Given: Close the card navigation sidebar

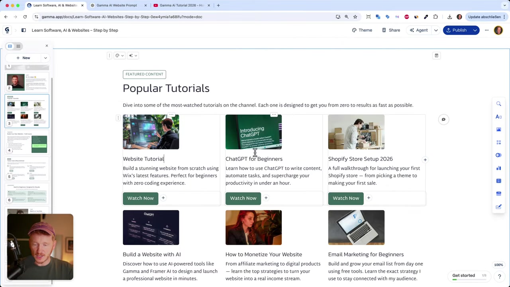Looking at the screenshot, I should pyautogui.click(x=47, y=46).
